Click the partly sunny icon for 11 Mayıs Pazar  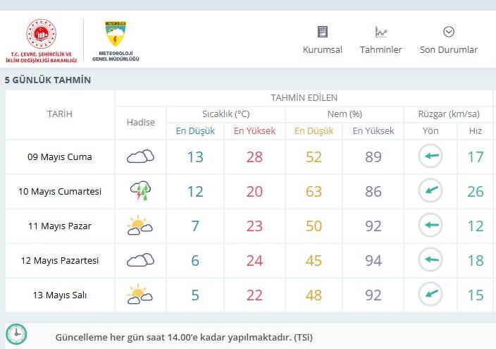tap(139, 225)
